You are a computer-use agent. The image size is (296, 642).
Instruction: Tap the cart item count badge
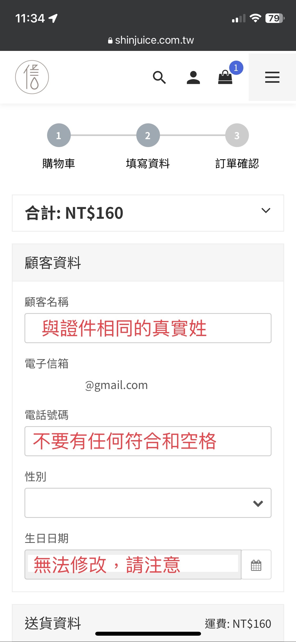[x=236, y=68]
